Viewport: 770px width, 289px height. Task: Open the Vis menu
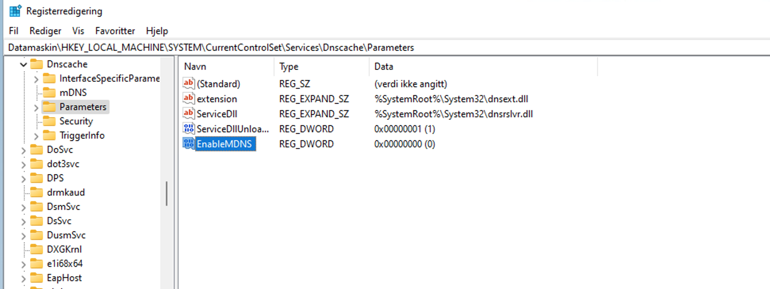[78, 31]
